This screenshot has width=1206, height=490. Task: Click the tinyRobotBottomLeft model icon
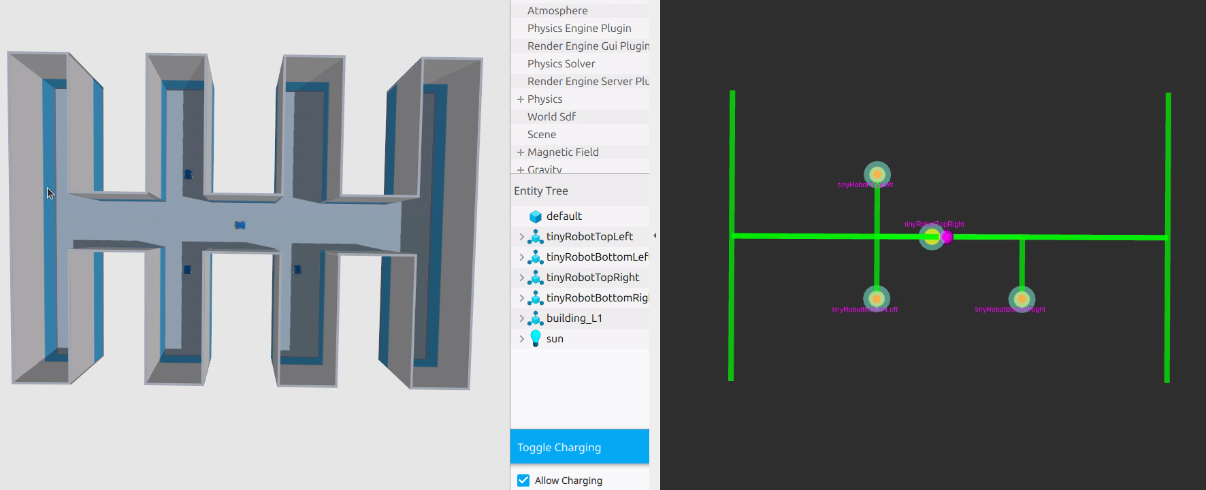click(536, 257)
